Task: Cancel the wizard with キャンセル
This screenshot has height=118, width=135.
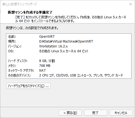Action: tap(121, 113)
